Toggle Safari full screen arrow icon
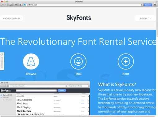Screen dimensions: 158x117 point(156,2)
